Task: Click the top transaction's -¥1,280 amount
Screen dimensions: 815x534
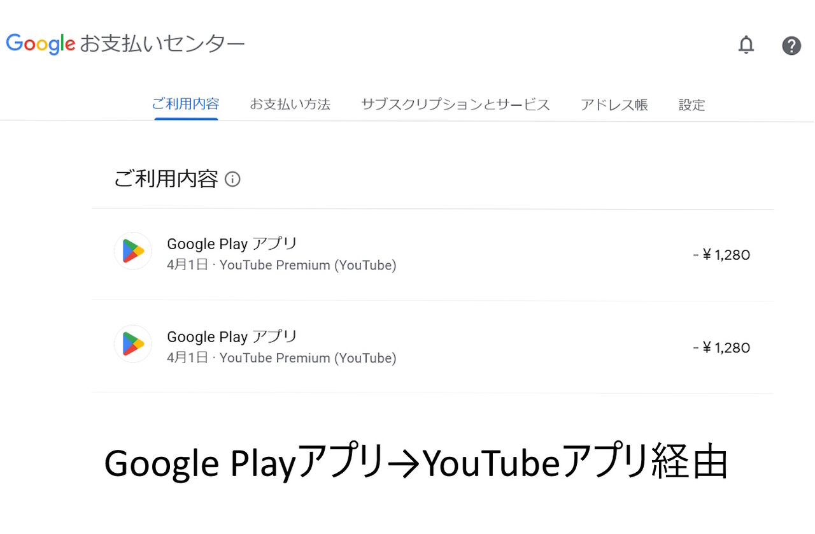Action: [x=721, y=255]
